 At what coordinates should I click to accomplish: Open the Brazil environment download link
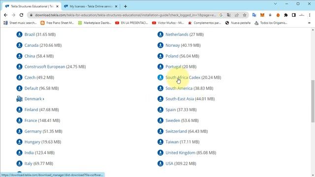click(x=30, y=34)
